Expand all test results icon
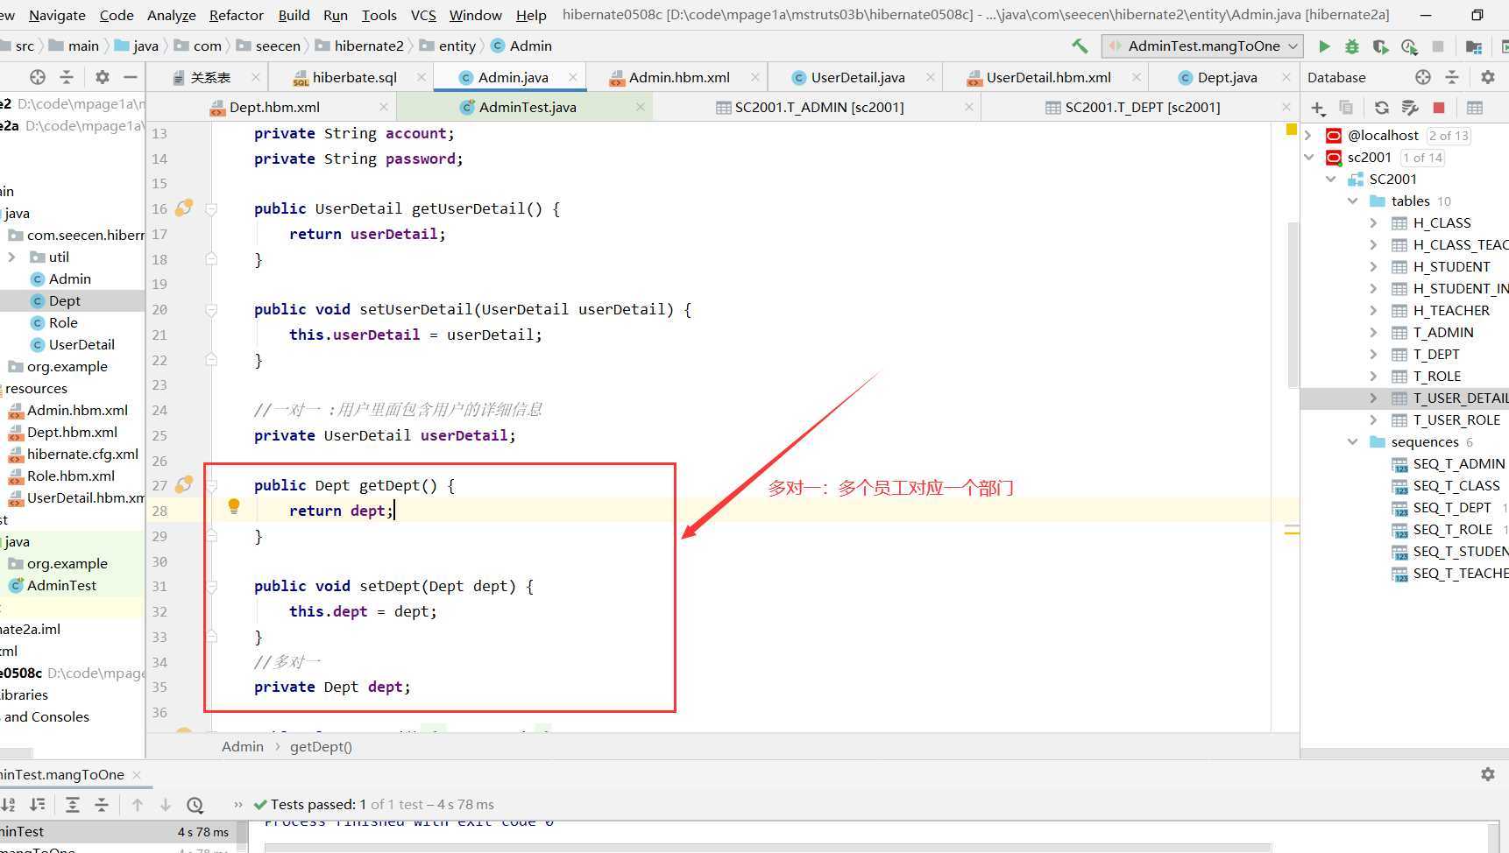 pos(73,804)
